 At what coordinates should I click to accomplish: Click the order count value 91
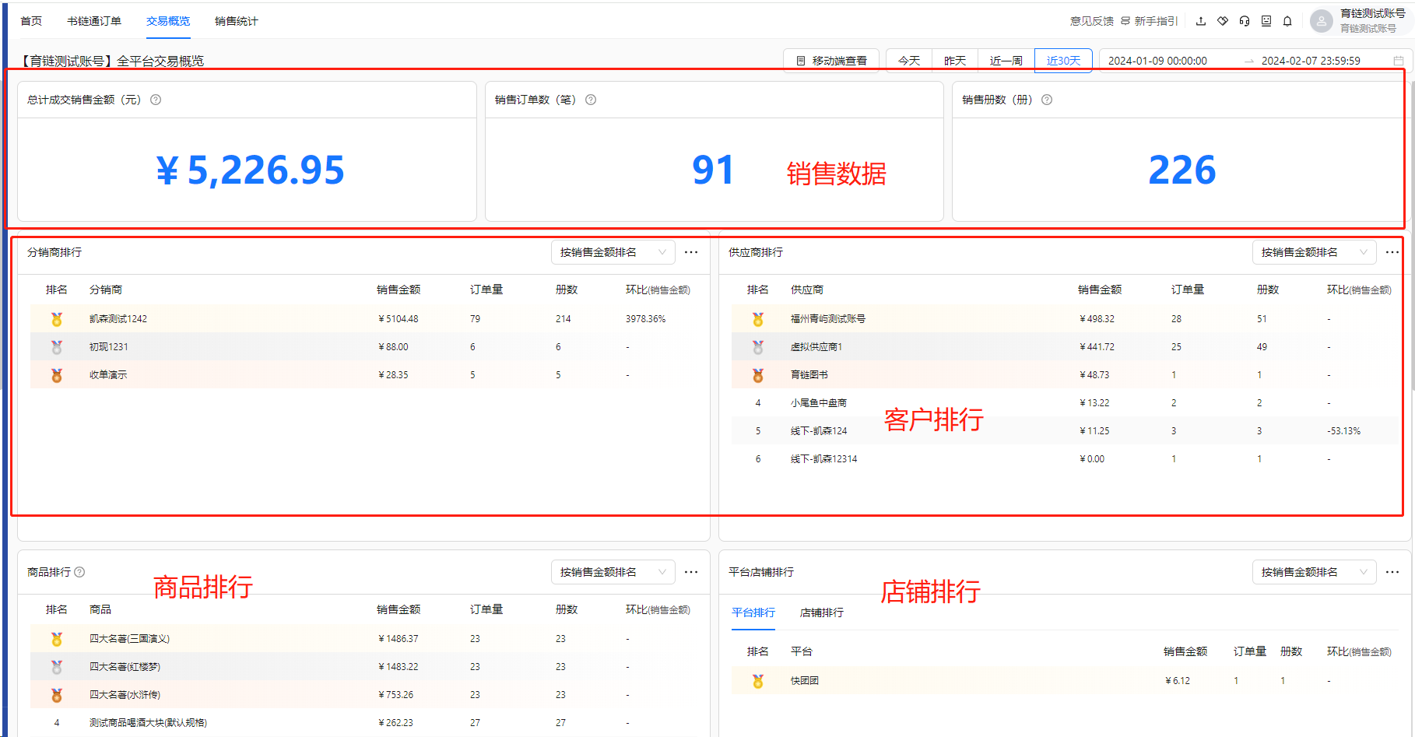click(x=713, y=170)
